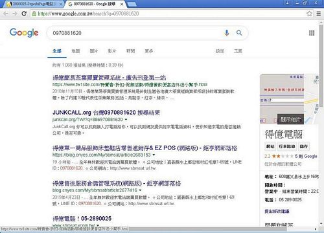This screenshot has width=324, height=233.
Task: Click the Google logo
Action: (24, 32)
